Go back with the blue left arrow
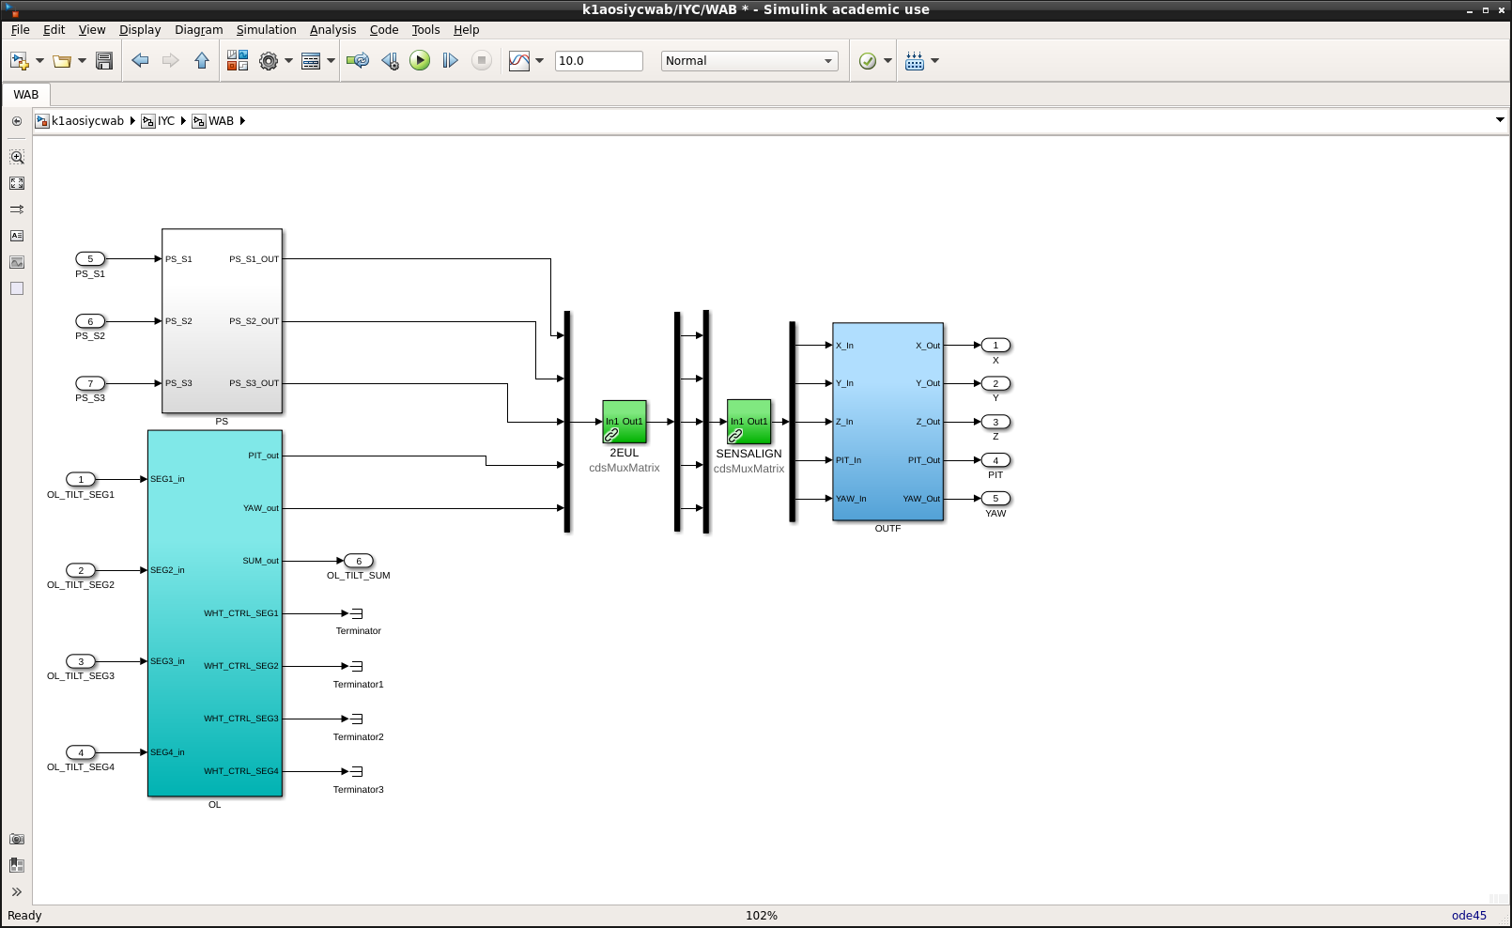Viewport: 1512px width, 928px height. [x=140, y=61]
